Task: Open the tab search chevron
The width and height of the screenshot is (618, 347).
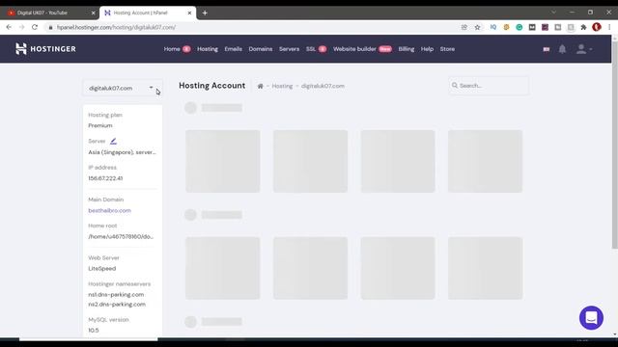Action: click(553, 13)
